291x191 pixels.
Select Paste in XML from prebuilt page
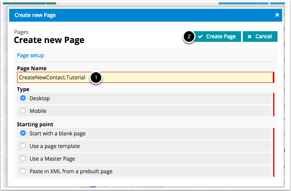[23, 171]
